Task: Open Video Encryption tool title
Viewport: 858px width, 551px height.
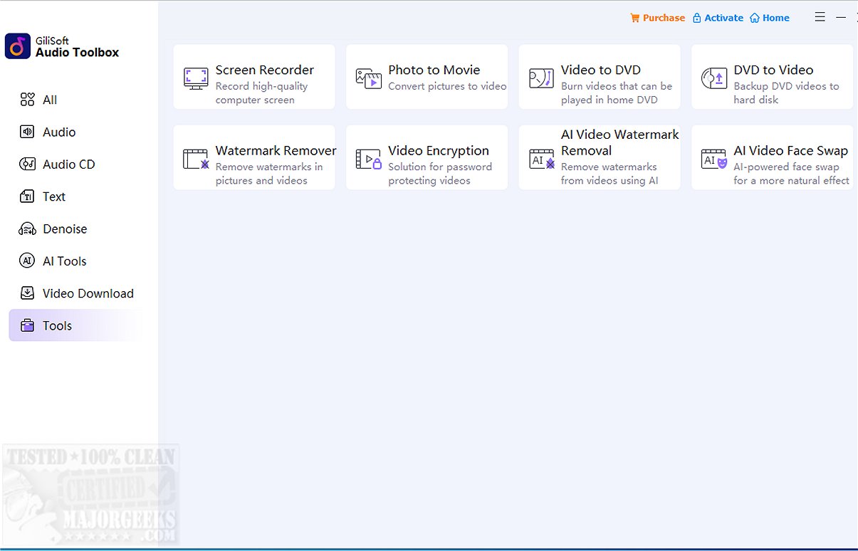Action: click(x=439, y=150)
